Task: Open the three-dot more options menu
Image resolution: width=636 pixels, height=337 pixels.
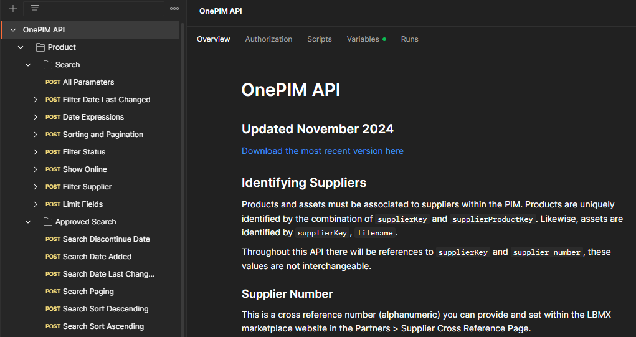Action: pyautogui.click(x=174, y=9)
